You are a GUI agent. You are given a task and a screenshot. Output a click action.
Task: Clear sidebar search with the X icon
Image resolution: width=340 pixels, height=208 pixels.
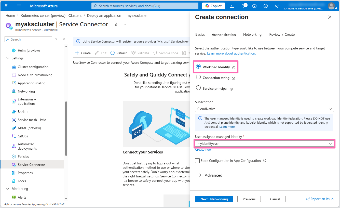tap(56, 39)
